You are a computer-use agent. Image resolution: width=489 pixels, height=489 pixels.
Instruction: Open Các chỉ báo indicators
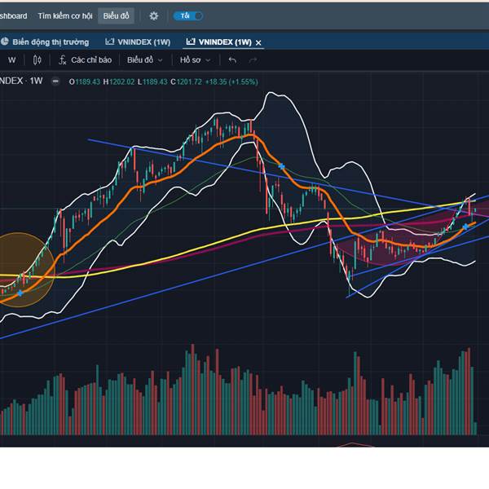pos(90,59)
